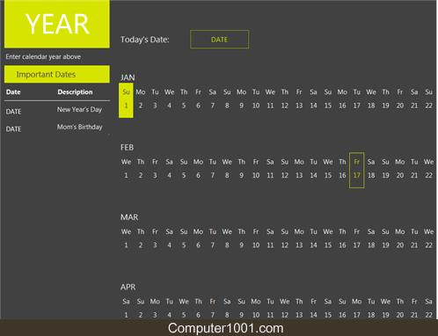Image resolution: width=438 pixels, height=336 pixels.
Task: Click day 22 in the FEB row
Action: 428,175
